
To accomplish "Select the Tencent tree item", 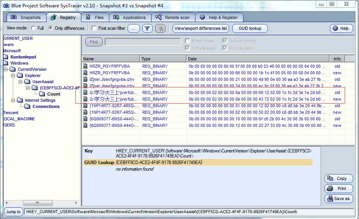I will (11, 113).
